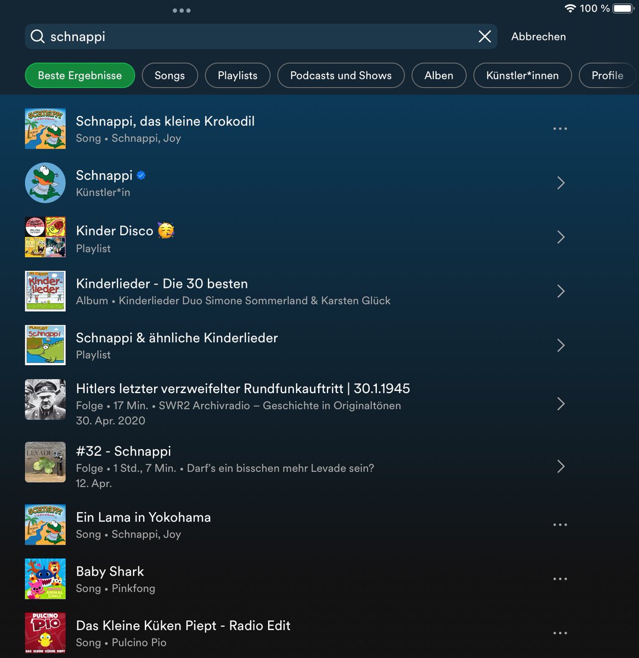Select the Beste Ergebnisse filter
The width and height of the screenshot is (639, 658).
[x=80, y=76]
